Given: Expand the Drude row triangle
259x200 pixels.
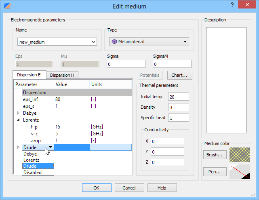Looking at the screenshot, I should click(x=18, y=147).
